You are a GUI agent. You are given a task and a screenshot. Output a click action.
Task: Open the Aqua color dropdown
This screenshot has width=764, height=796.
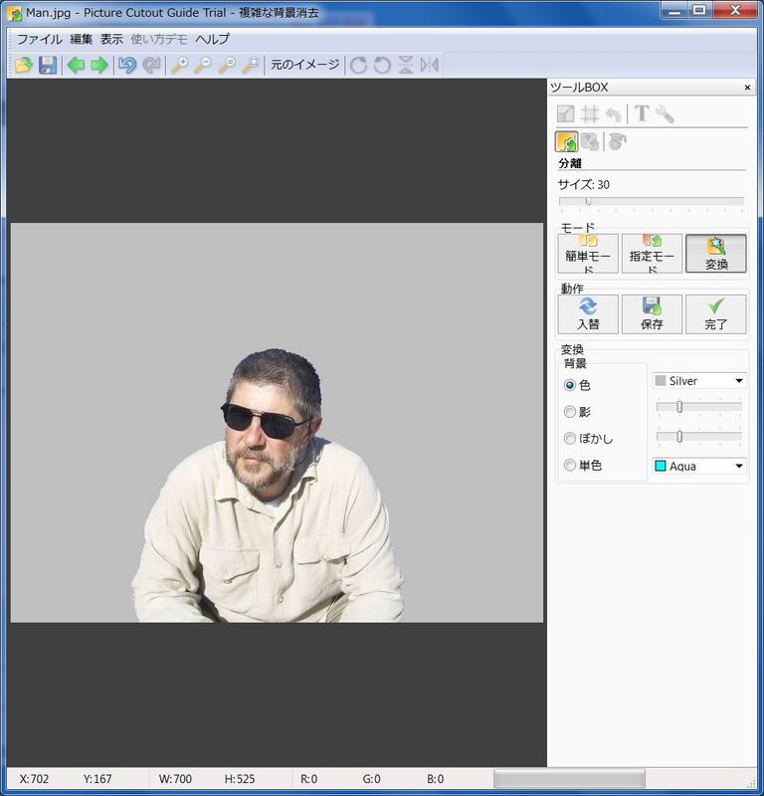click(x=699, y=466)
